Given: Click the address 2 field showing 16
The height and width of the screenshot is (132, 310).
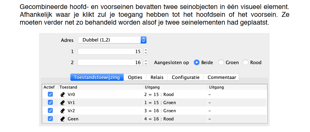Looking at the screenshot, I should (110, 63).
